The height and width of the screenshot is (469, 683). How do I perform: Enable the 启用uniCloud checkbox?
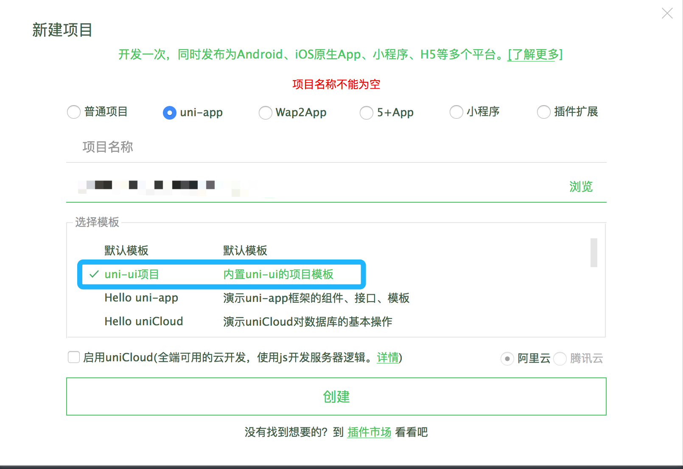pos(74,357)
